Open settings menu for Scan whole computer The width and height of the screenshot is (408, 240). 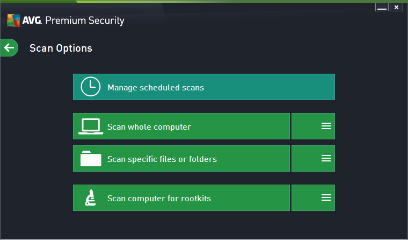[313, 126]
